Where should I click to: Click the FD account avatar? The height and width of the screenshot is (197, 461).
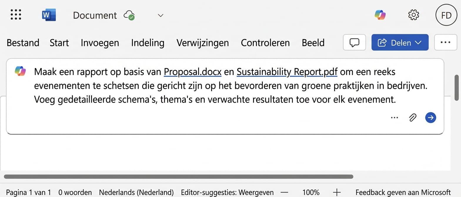446,15
